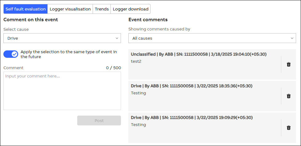The image size is (301, 146).
Task: Delete the Unclassified test2 comment
Action: click(x=288, y=64)
